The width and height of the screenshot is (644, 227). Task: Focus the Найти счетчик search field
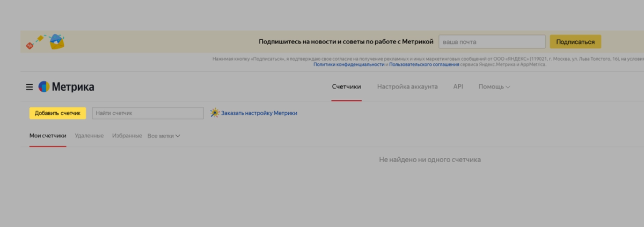coord(148,113)
